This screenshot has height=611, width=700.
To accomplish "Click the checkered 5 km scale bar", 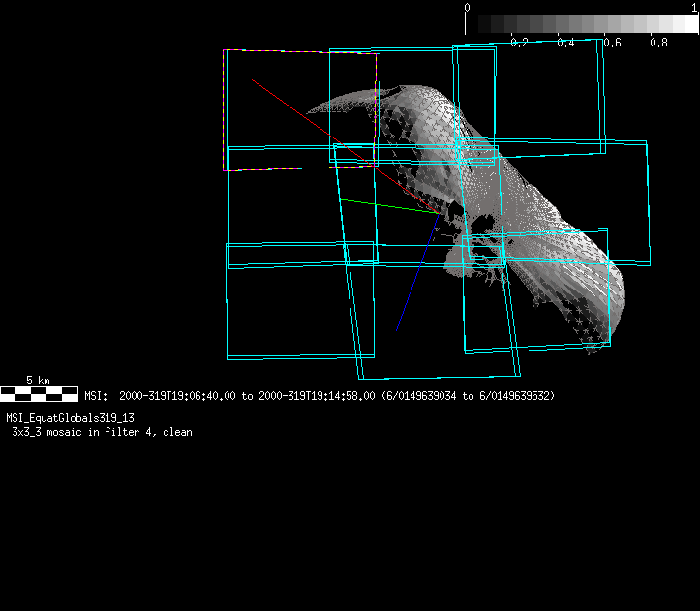I will [x=39, y=393].
